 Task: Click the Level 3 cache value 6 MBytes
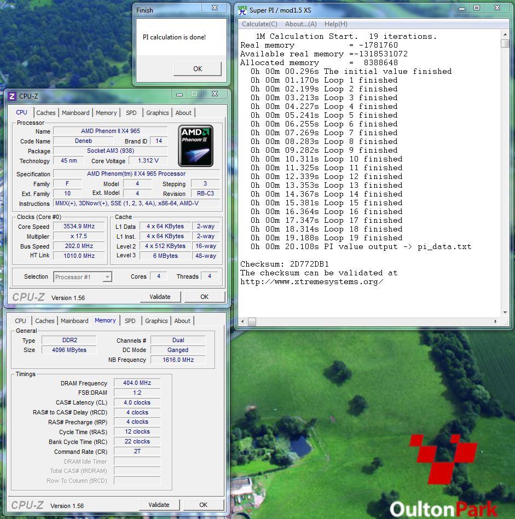165,256
